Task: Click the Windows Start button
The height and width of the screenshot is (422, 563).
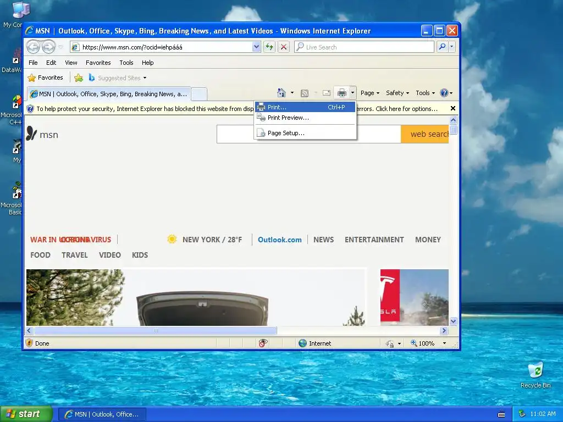Action: 26,414
